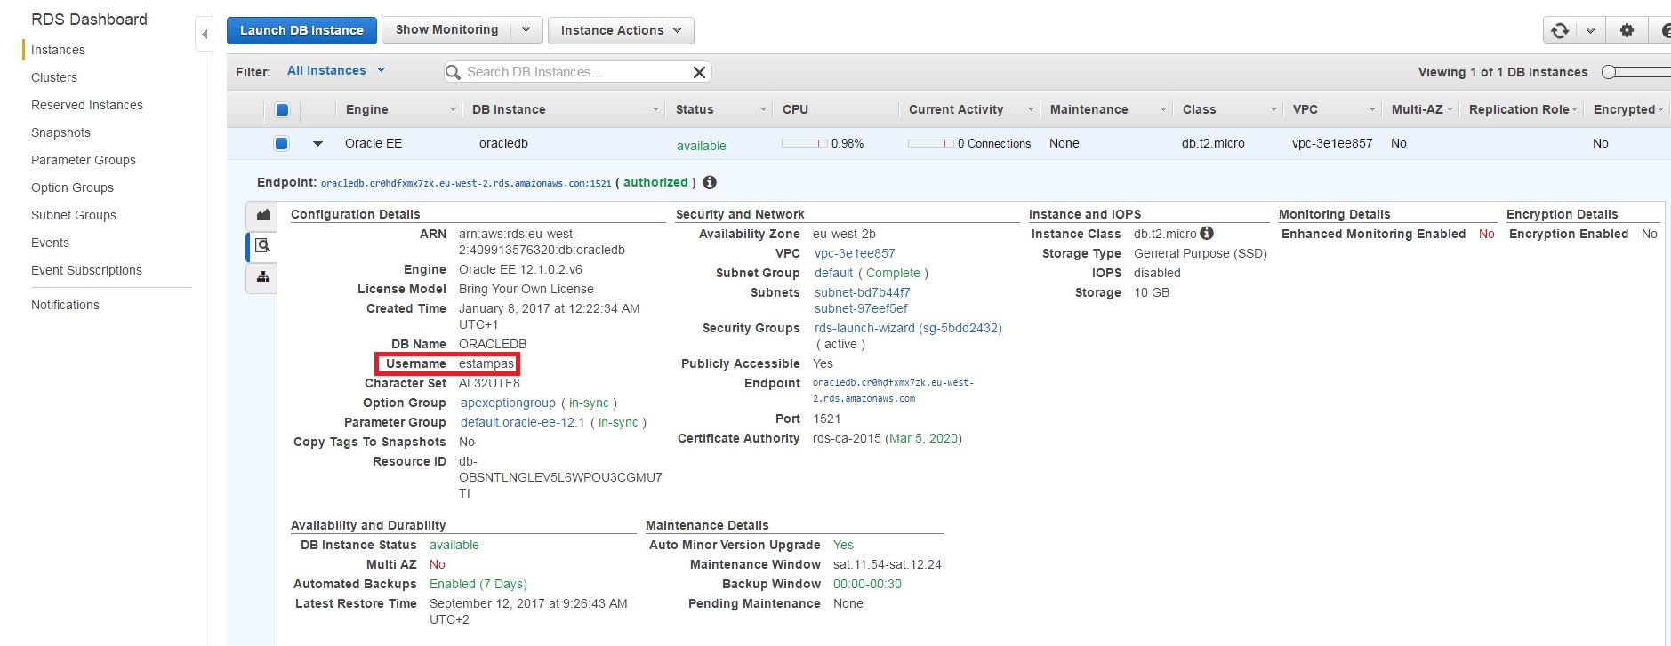
Task: Open the subnet-bd7b44f7 link
Action: pos(862,292)
